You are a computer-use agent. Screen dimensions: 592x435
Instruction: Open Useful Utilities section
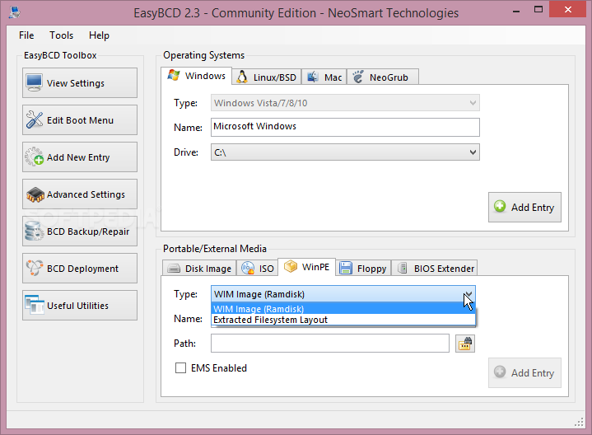point(80,305)
